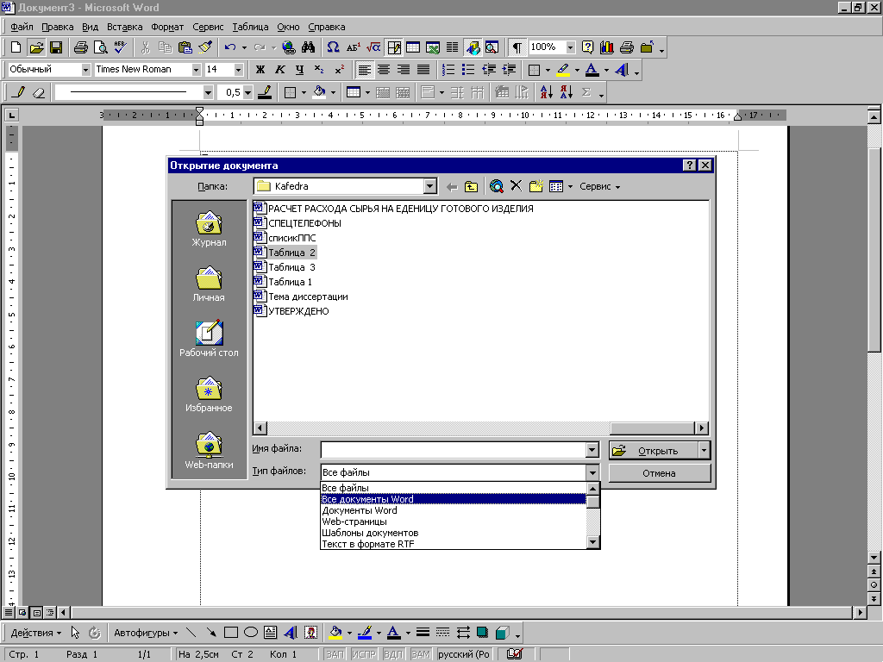Open the zoom 100% dropdown
Screen dimensions: 883x662
571,47
